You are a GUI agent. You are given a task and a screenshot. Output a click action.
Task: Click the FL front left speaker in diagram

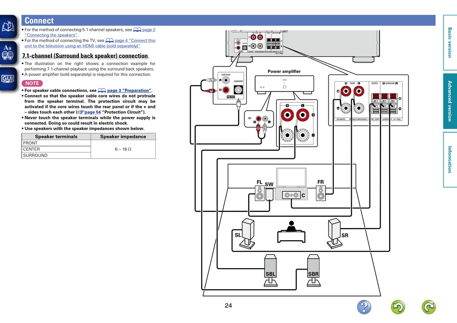(260, 193)
